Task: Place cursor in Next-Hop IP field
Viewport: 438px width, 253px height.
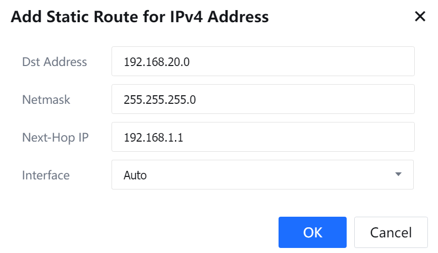Action: point(262,137)
